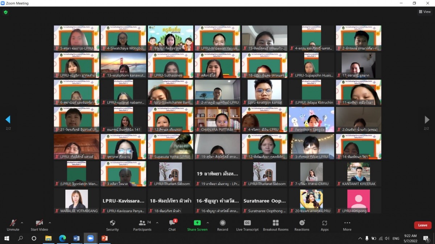Click the green encryption shield icon

(5, 12)
